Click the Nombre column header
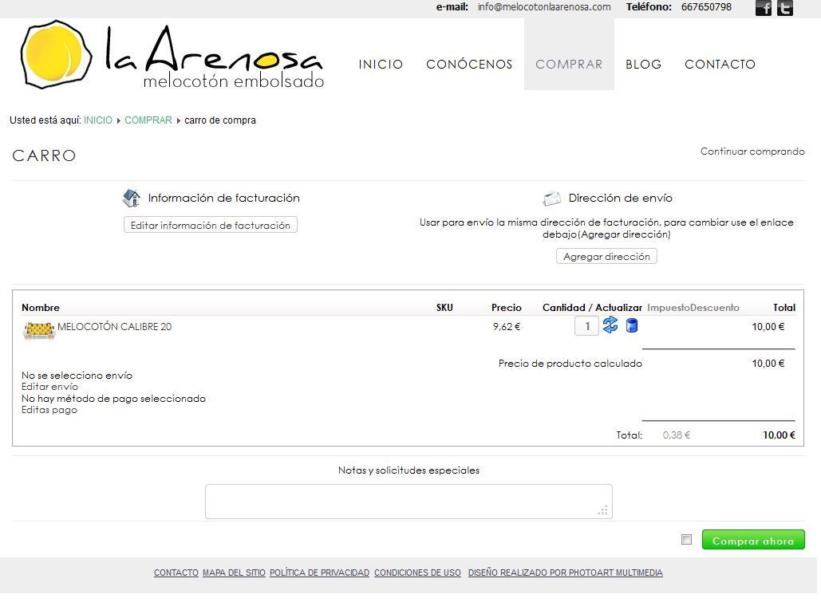Screen dimensions: 821x610 click(x=41, y=308)
